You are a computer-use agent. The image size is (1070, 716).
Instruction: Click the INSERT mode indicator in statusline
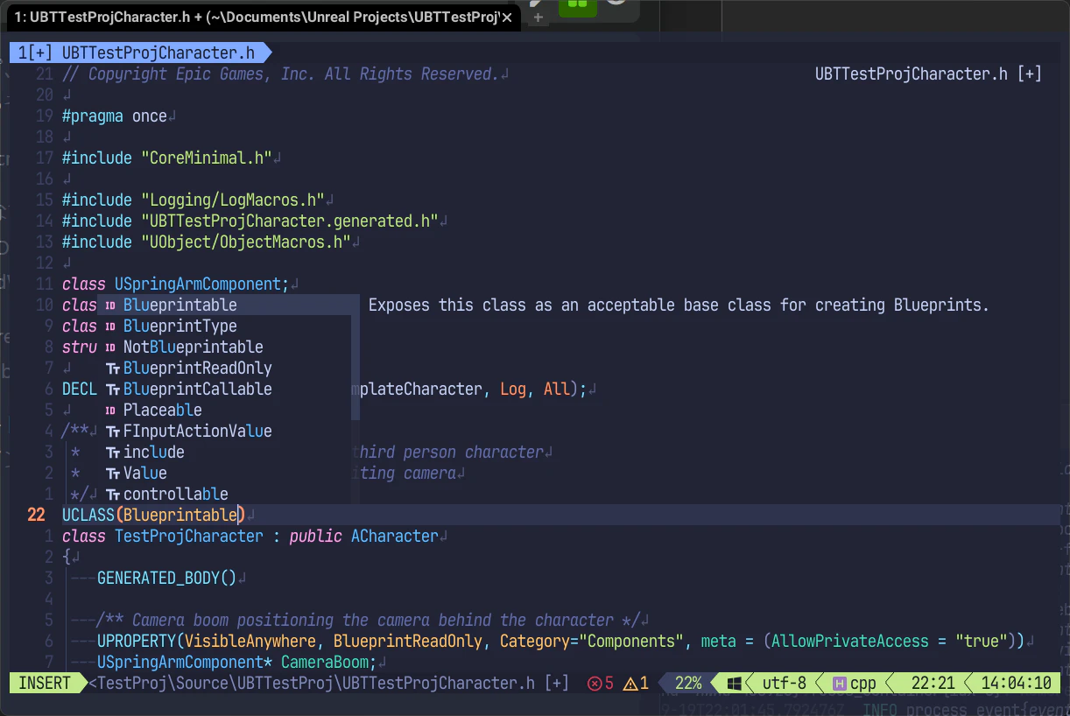click(45, 683)
